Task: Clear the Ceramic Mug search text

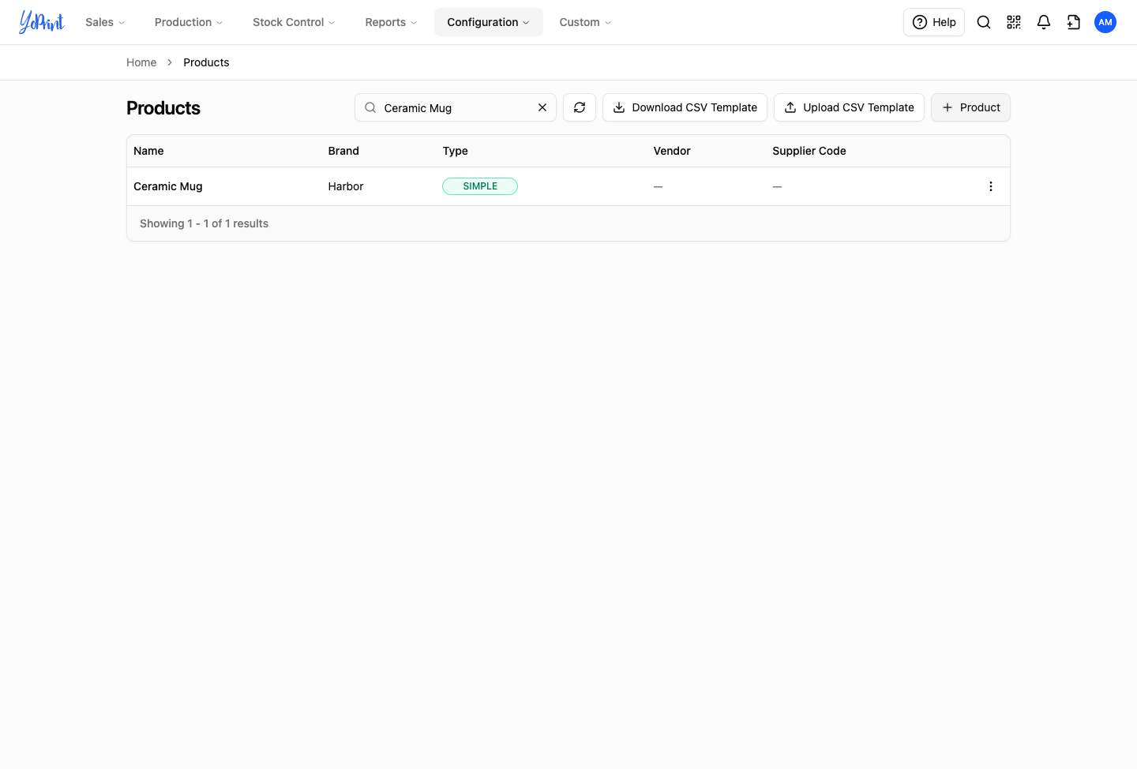Action: click(542, 107)
